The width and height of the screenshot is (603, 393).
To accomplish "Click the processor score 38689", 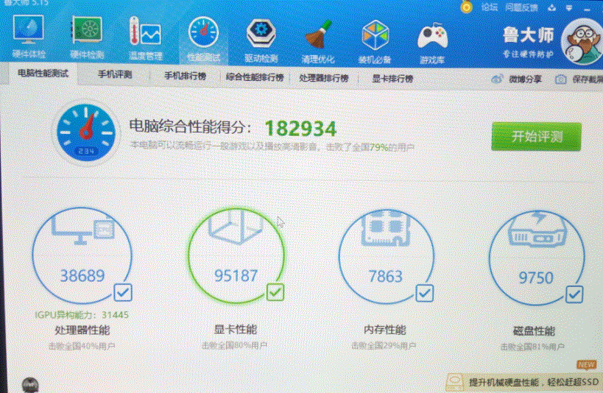I will (82, 276).
